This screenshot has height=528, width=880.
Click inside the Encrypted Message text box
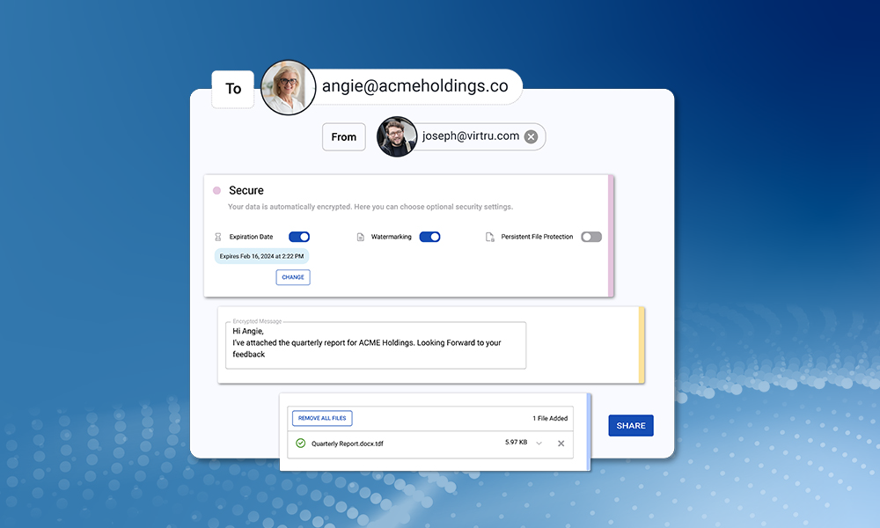[376, 345]
